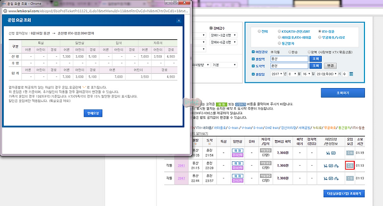Click the popup window URL address bar
Viewport: 383px width, 206px height.
click(x=98, y=11)
